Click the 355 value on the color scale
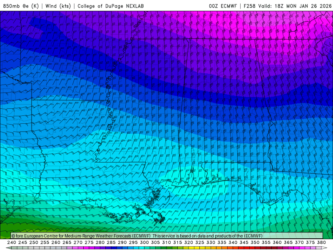This screenshot has height=250, width=333. [x=266, y=242]
